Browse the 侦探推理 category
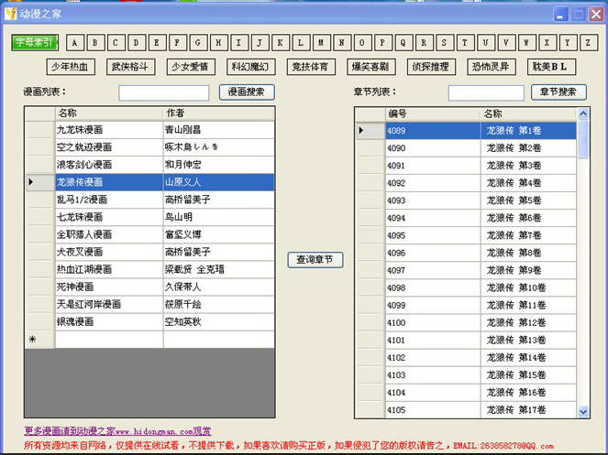The image size is (608, 455). [x=431, y=67]
